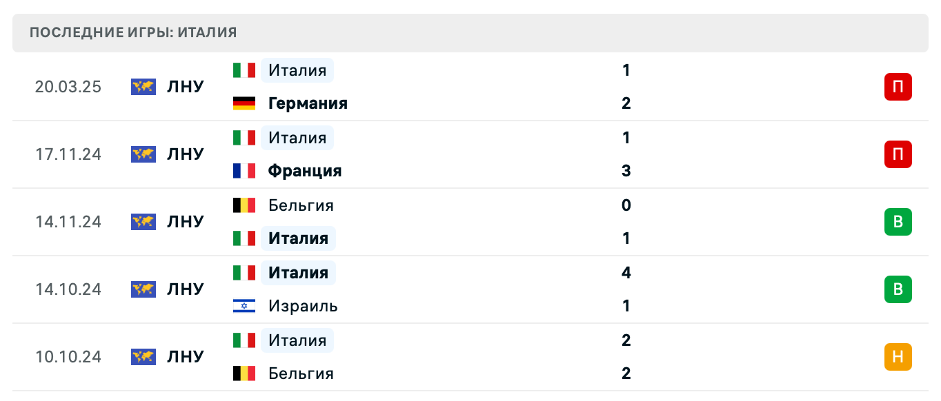
Task: Click the red П loss badge for the Germany match
Action: 897,87
